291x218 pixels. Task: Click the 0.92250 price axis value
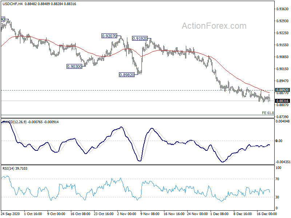coord(283,33)
